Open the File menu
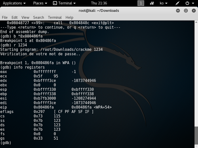This screenshot has width=198, height=148. [x=5, y=17]
